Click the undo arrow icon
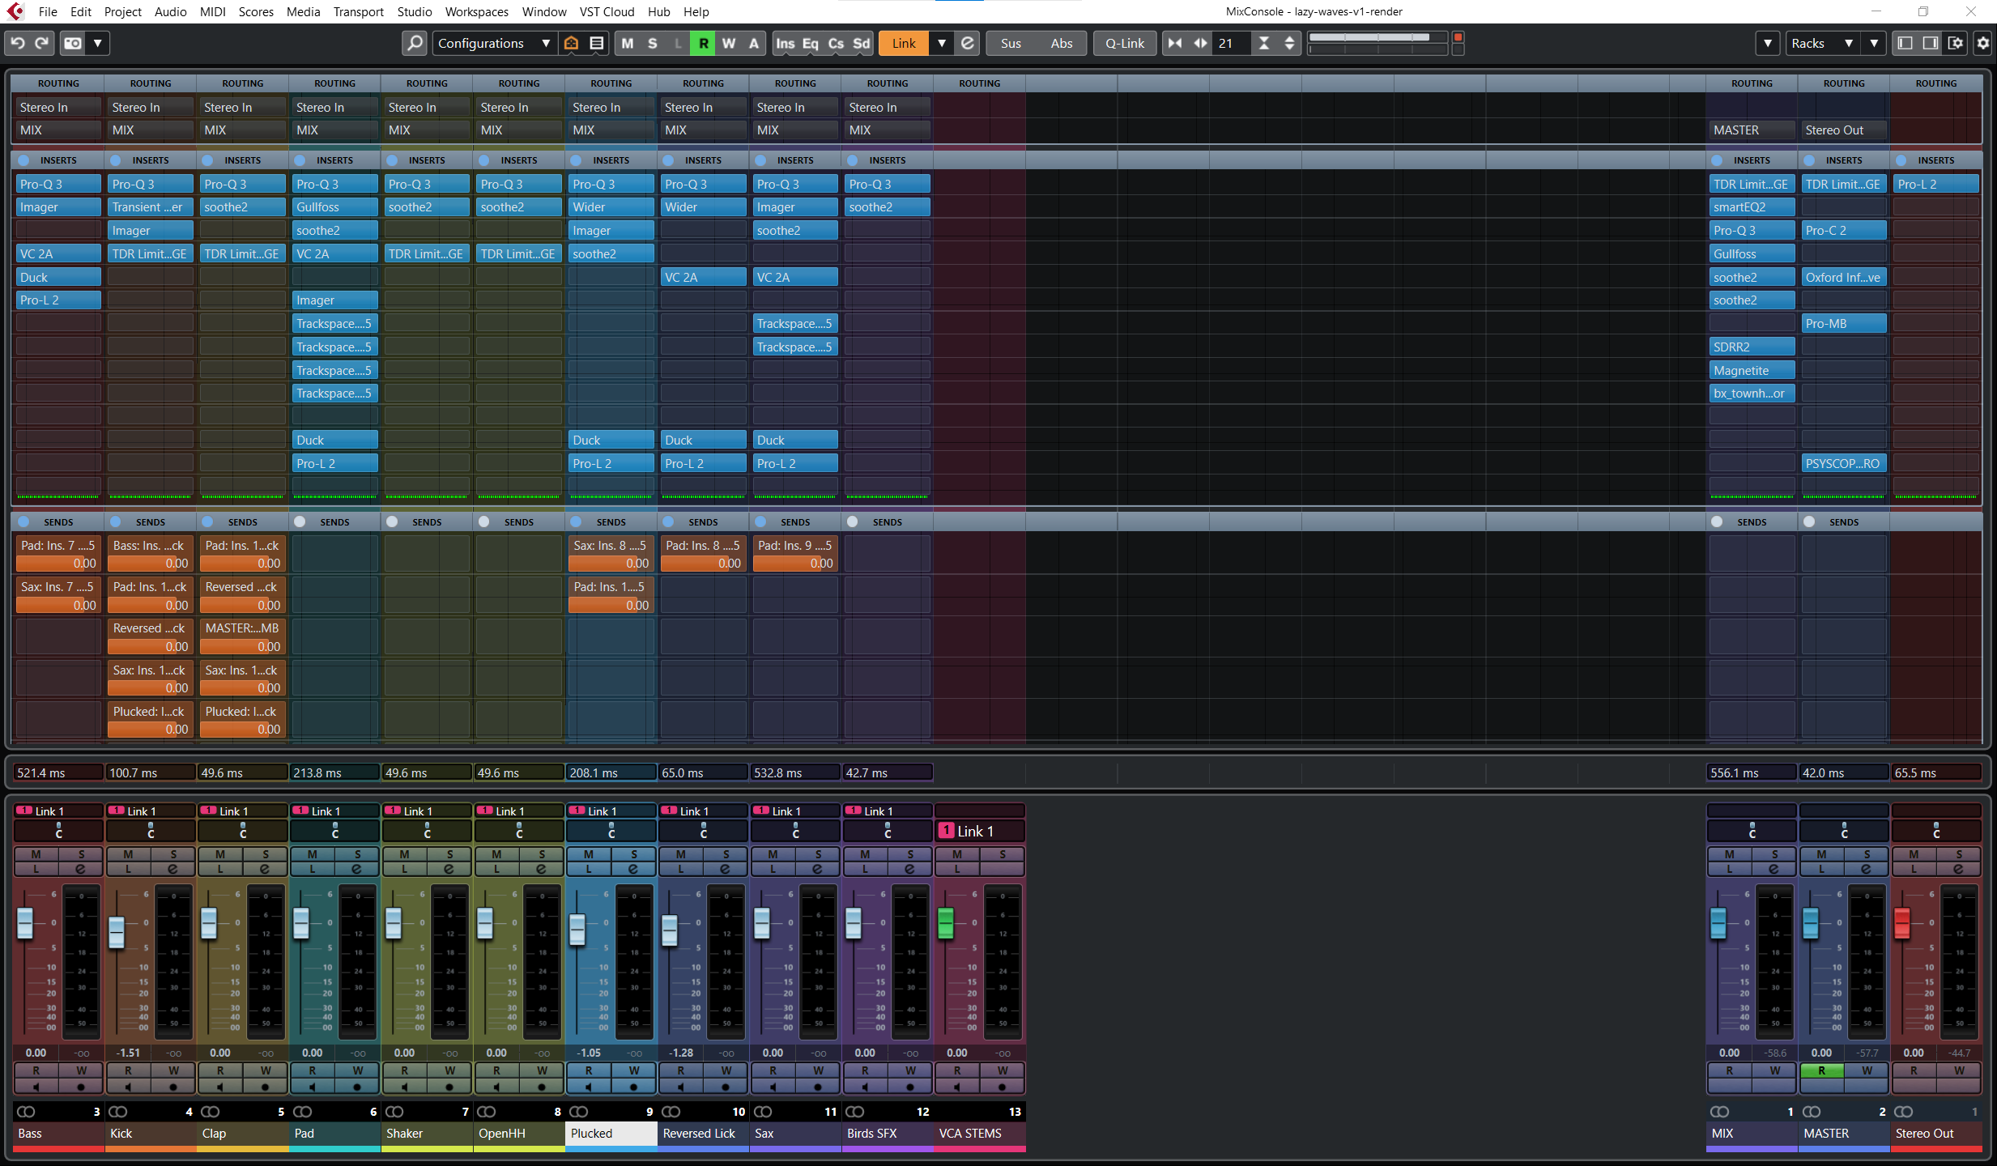The width and height of the screenshot is (1997, 1166). pos(18,43)
